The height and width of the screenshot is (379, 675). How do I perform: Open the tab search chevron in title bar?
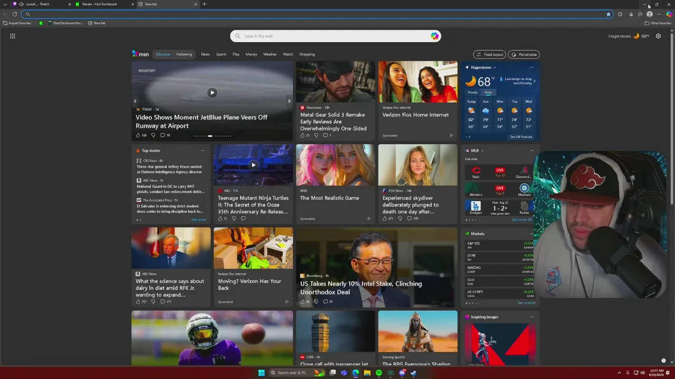5,4
